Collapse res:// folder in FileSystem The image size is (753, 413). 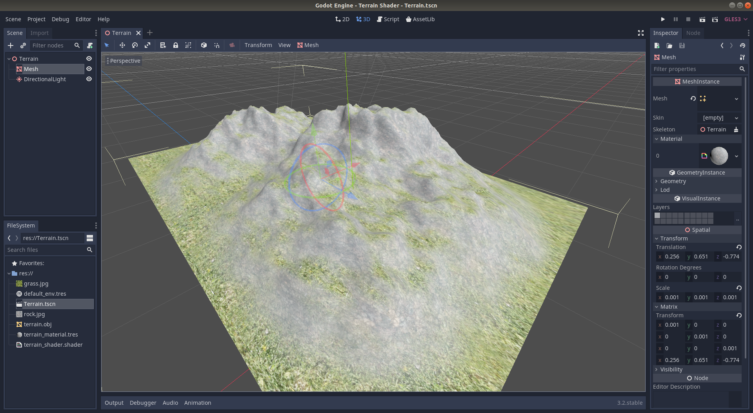[9, 273]
